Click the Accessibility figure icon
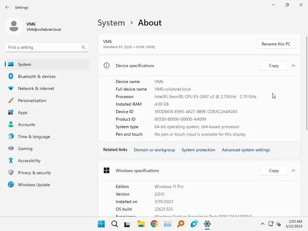The width and height of the screenshot is (308, 231). 11,160
